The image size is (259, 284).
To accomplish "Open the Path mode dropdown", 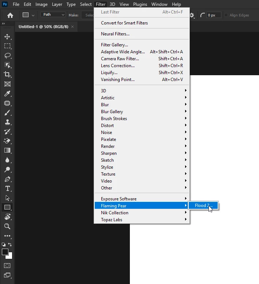I will (53, 15).
